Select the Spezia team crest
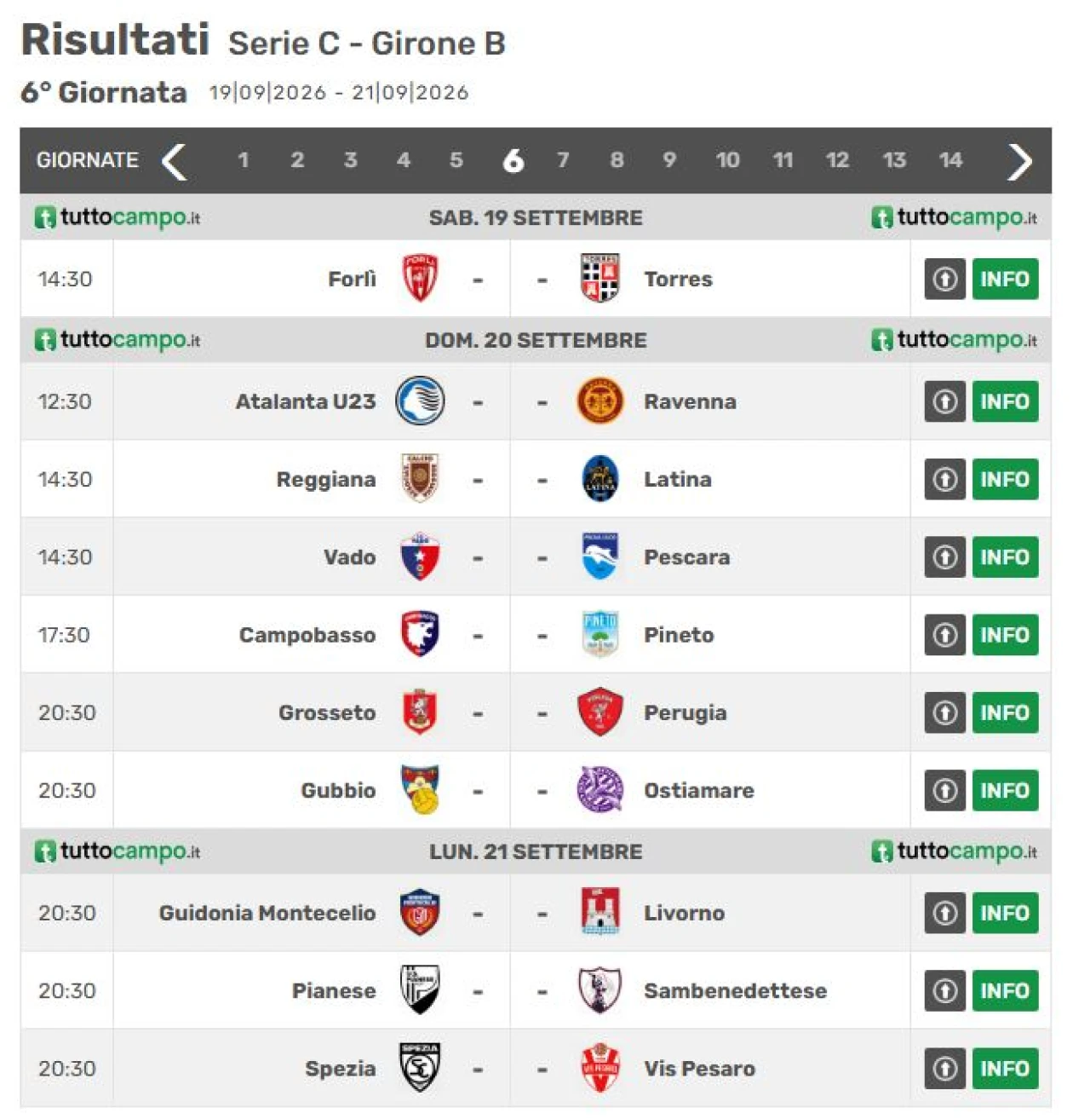This screenshot has height=1119, width=1090. [x=420, y=1068]
